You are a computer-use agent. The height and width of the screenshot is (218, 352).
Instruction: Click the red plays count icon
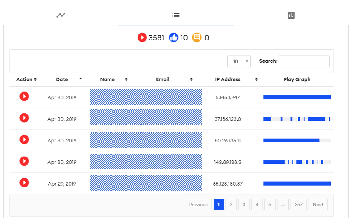point(142,38)
